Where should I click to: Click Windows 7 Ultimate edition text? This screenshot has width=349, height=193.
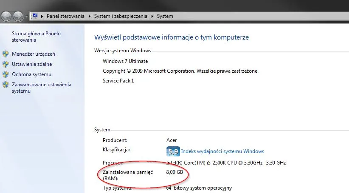pyautogui.click(x=125, y=61)
